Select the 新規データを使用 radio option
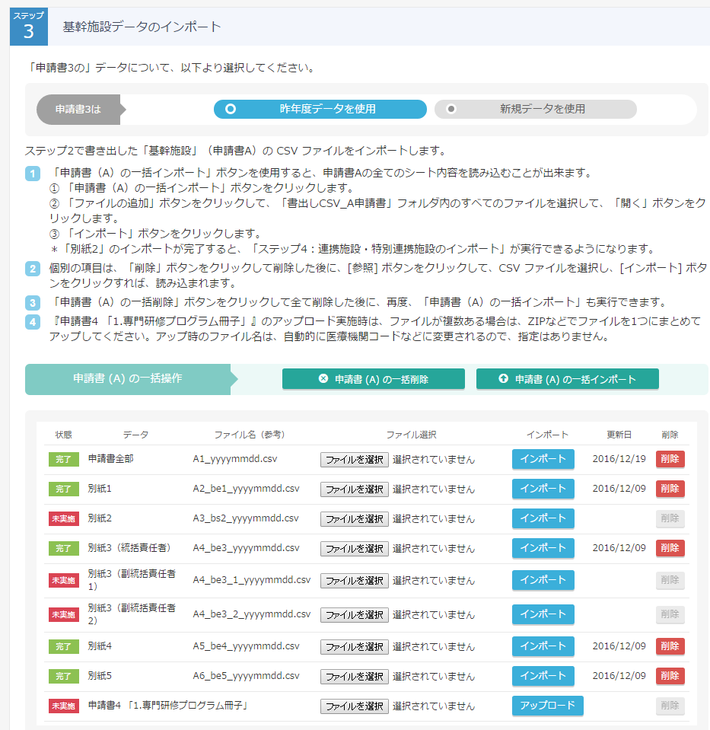Image resolution: width=710 pixels, height=730 pixels. pos(535,109)
